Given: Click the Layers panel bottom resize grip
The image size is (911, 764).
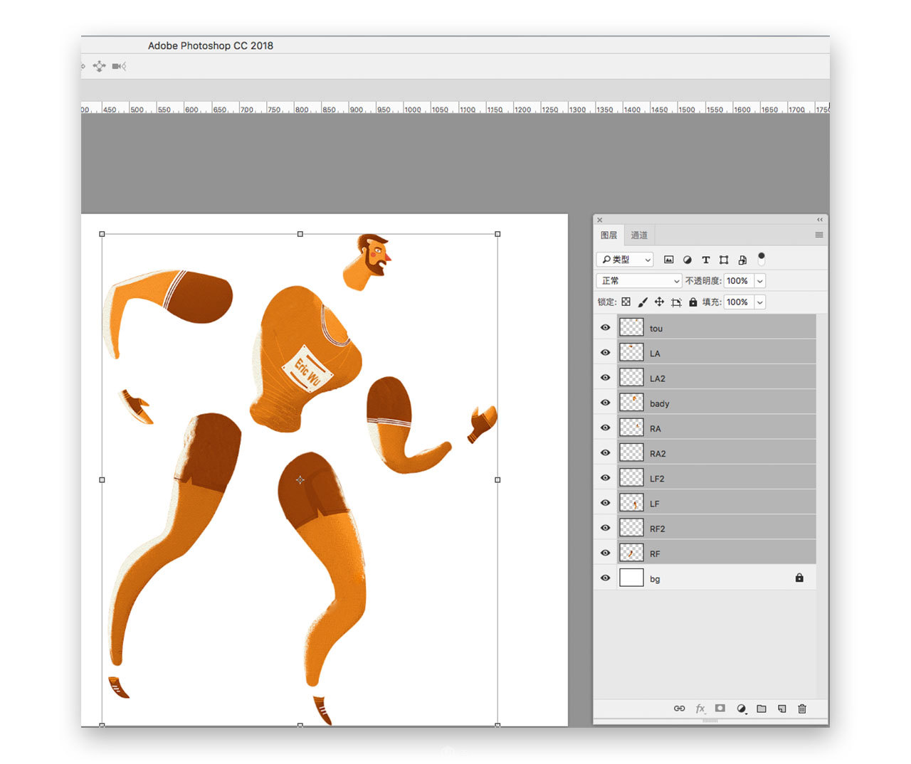Looking at the screenshot, I should click(710, 721).
